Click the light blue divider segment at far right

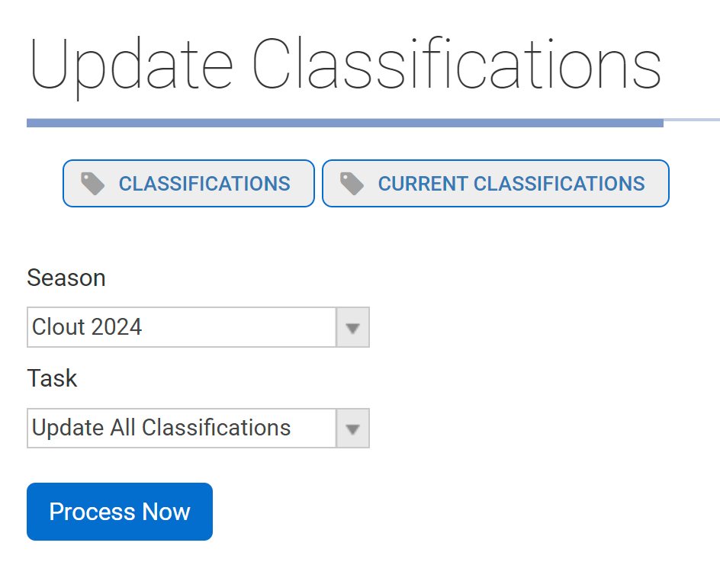pos(692,120)
